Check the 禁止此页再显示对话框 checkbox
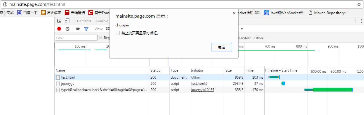 (x=117, y=33)
